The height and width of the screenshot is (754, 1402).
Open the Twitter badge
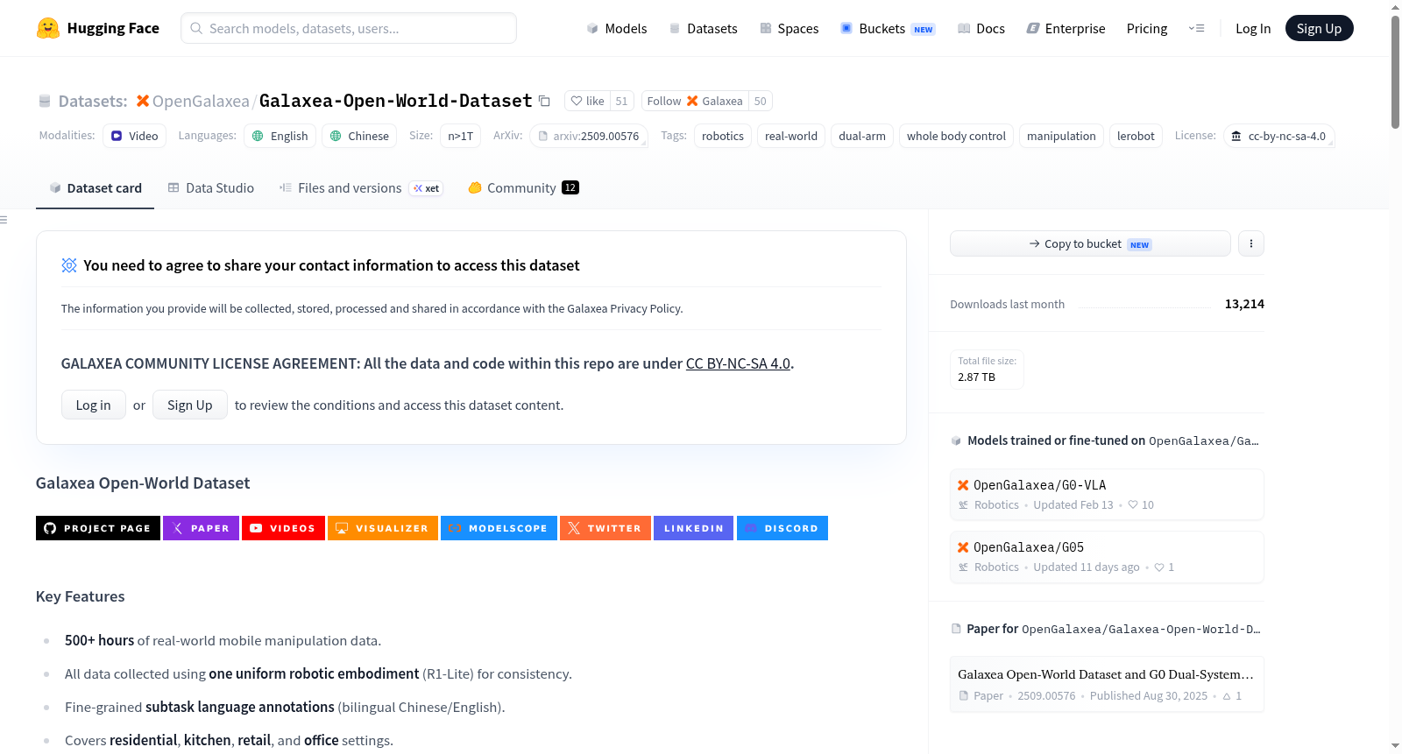[605, 528]
